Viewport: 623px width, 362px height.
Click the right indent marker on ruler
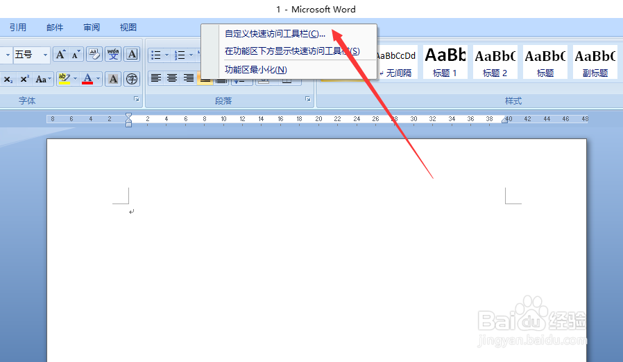[504, 120]
